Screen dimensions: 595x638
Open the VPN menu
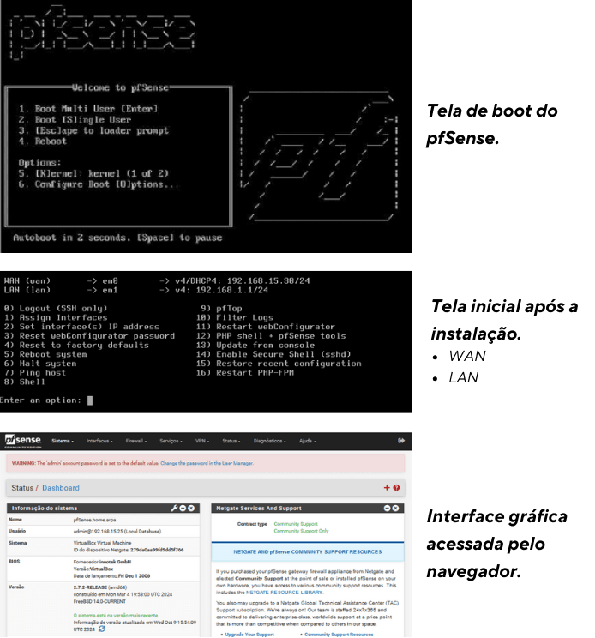pos(203,441)
